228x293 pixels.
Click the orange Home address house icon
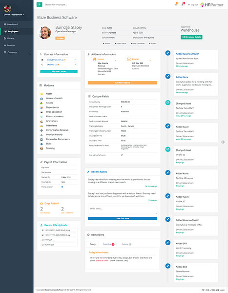coord(94,59)
